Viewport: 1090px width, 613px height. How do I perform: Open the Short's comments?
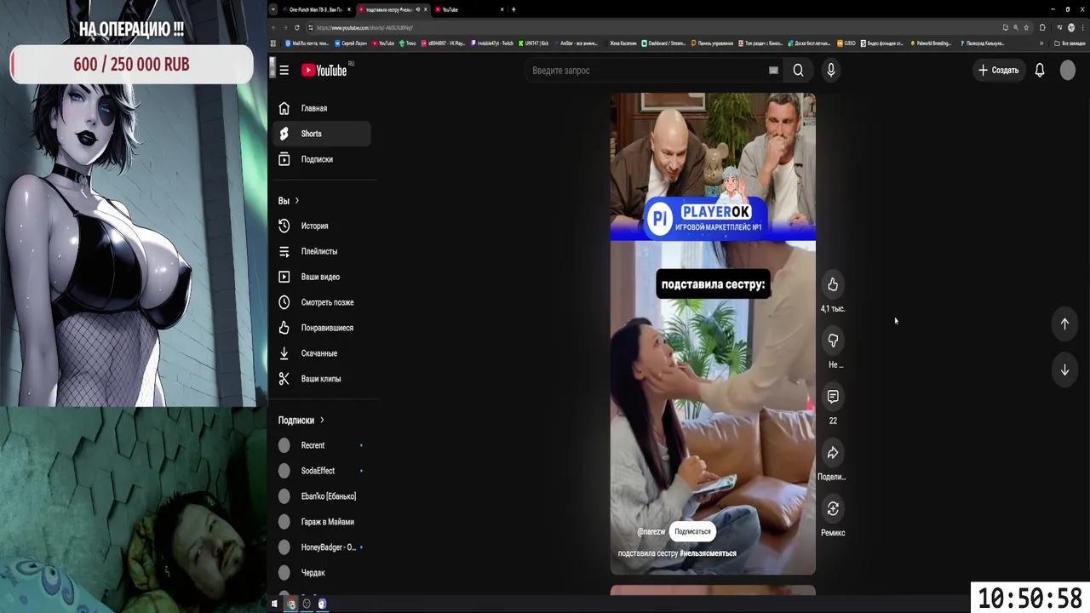tap(833, 397)
